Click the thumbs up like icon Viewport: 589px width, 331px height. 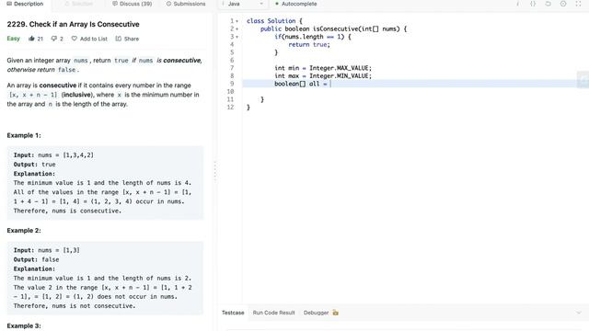click(x=31, y=39)
